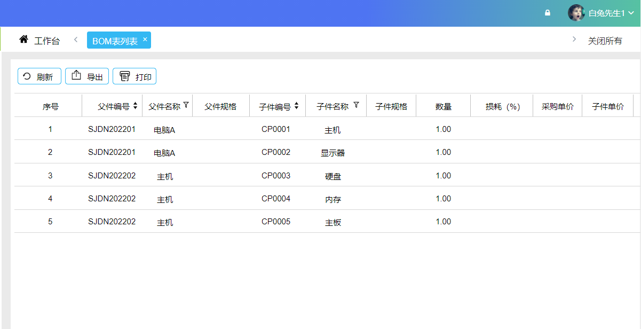Click the home icon beside 工作台
The height and width of the screenshot is (329, 641).
23,39
